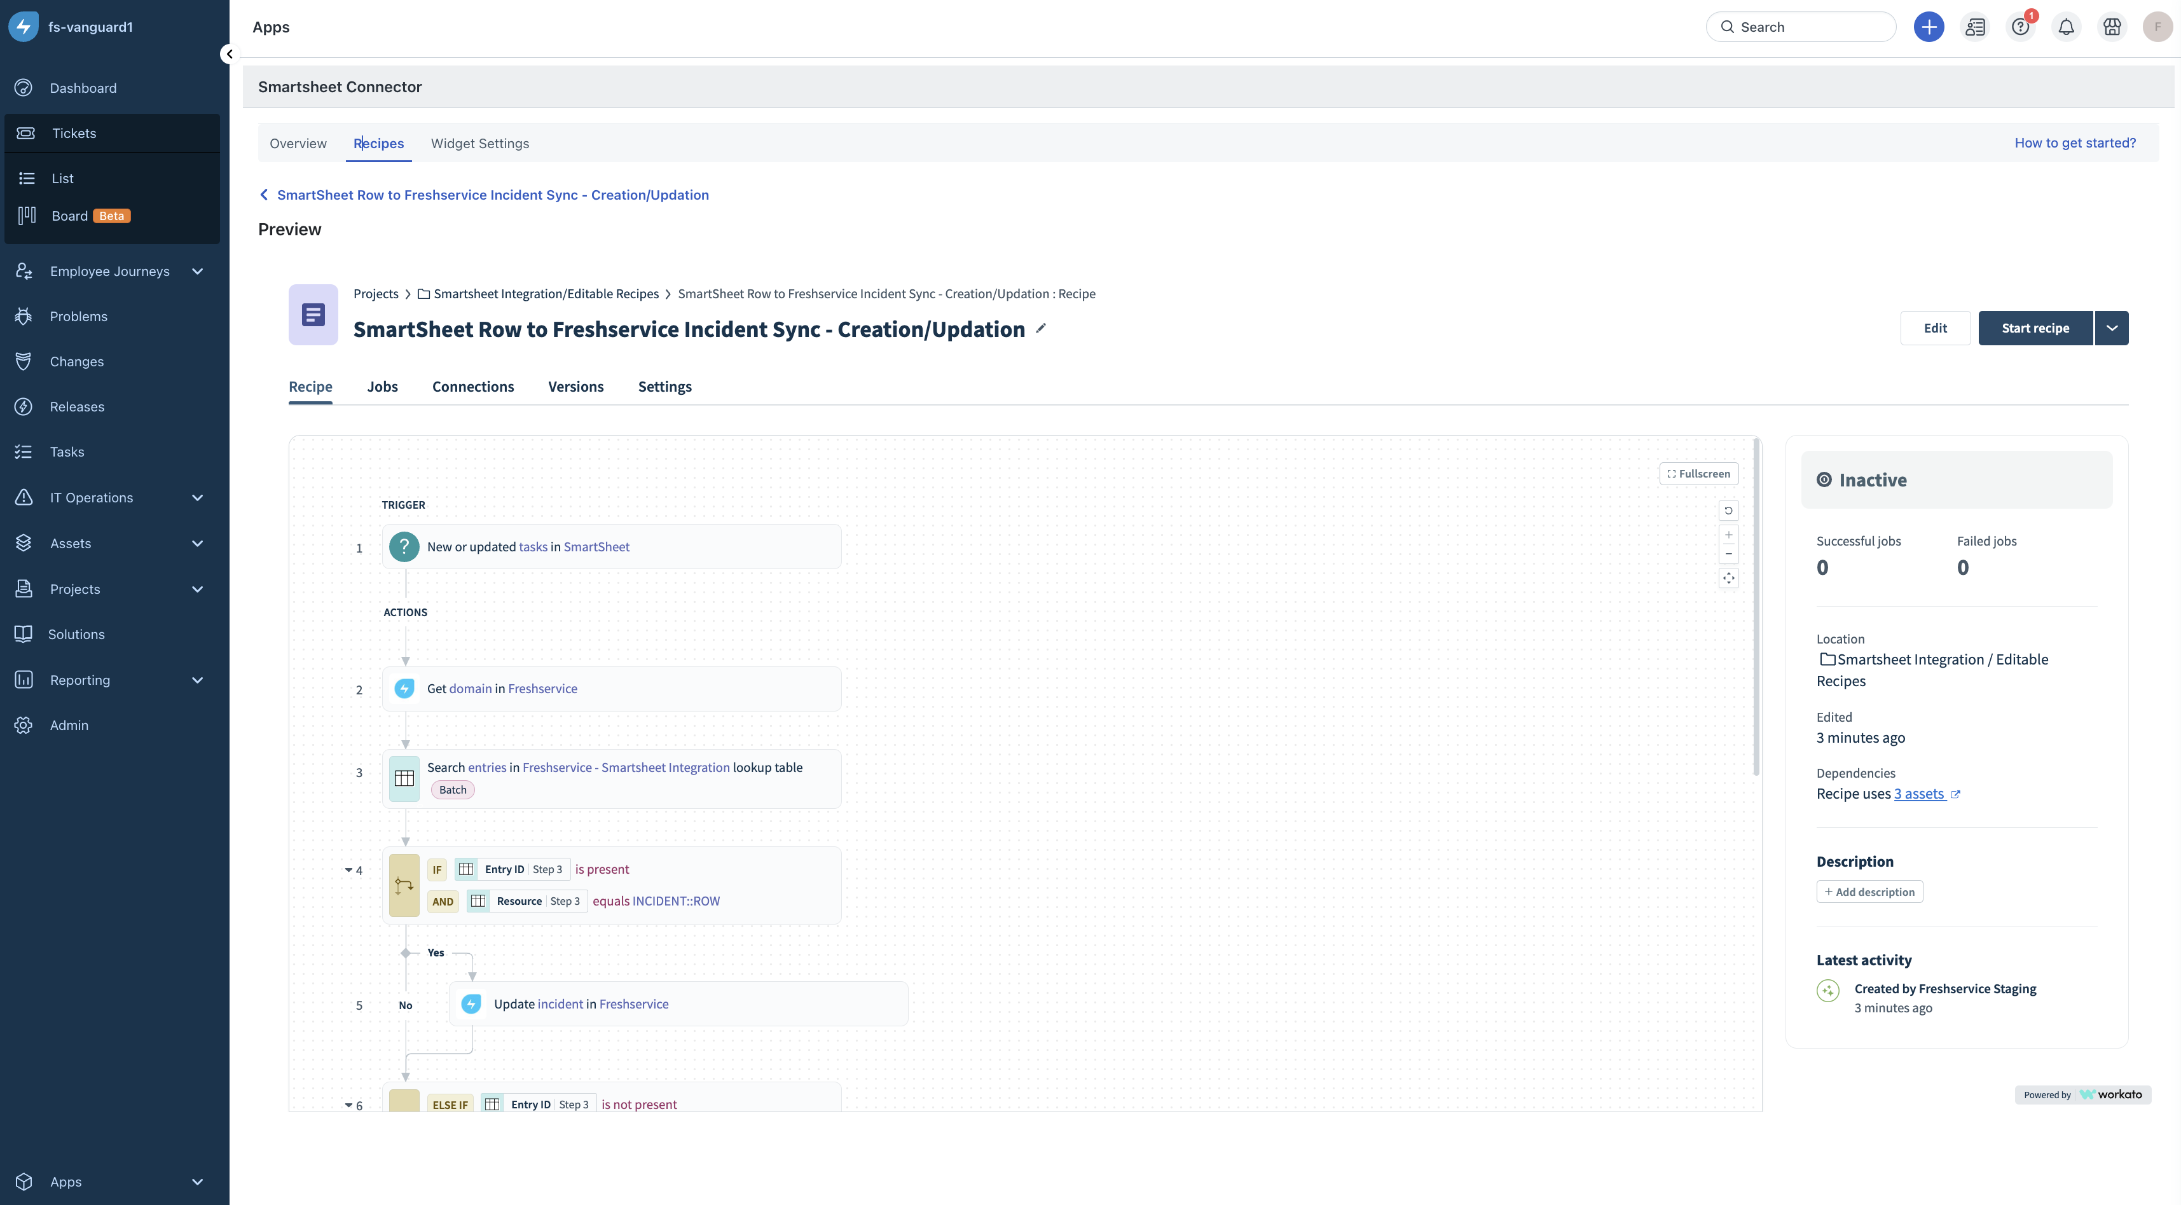
Task: Expand the Assets sidebar section
Action: (197, 544)
